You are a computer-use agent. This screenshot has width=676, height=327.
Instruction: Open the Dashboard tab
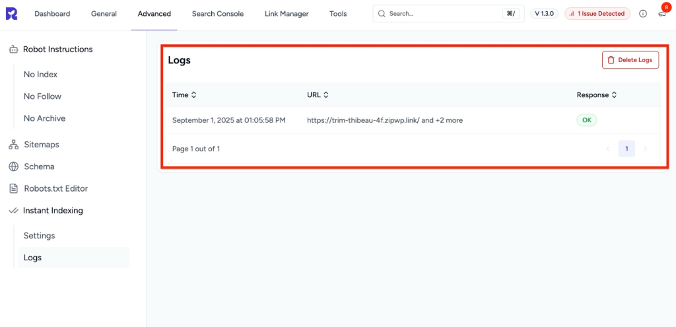pos(52,14)
